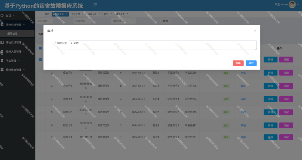Screen dimensions: 302x160
Task: Click 分配 button in the 宿舍号6 row
Action: point(286,73)
